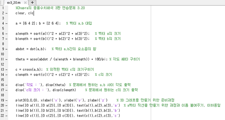Click line number 12

coord(2,64)
